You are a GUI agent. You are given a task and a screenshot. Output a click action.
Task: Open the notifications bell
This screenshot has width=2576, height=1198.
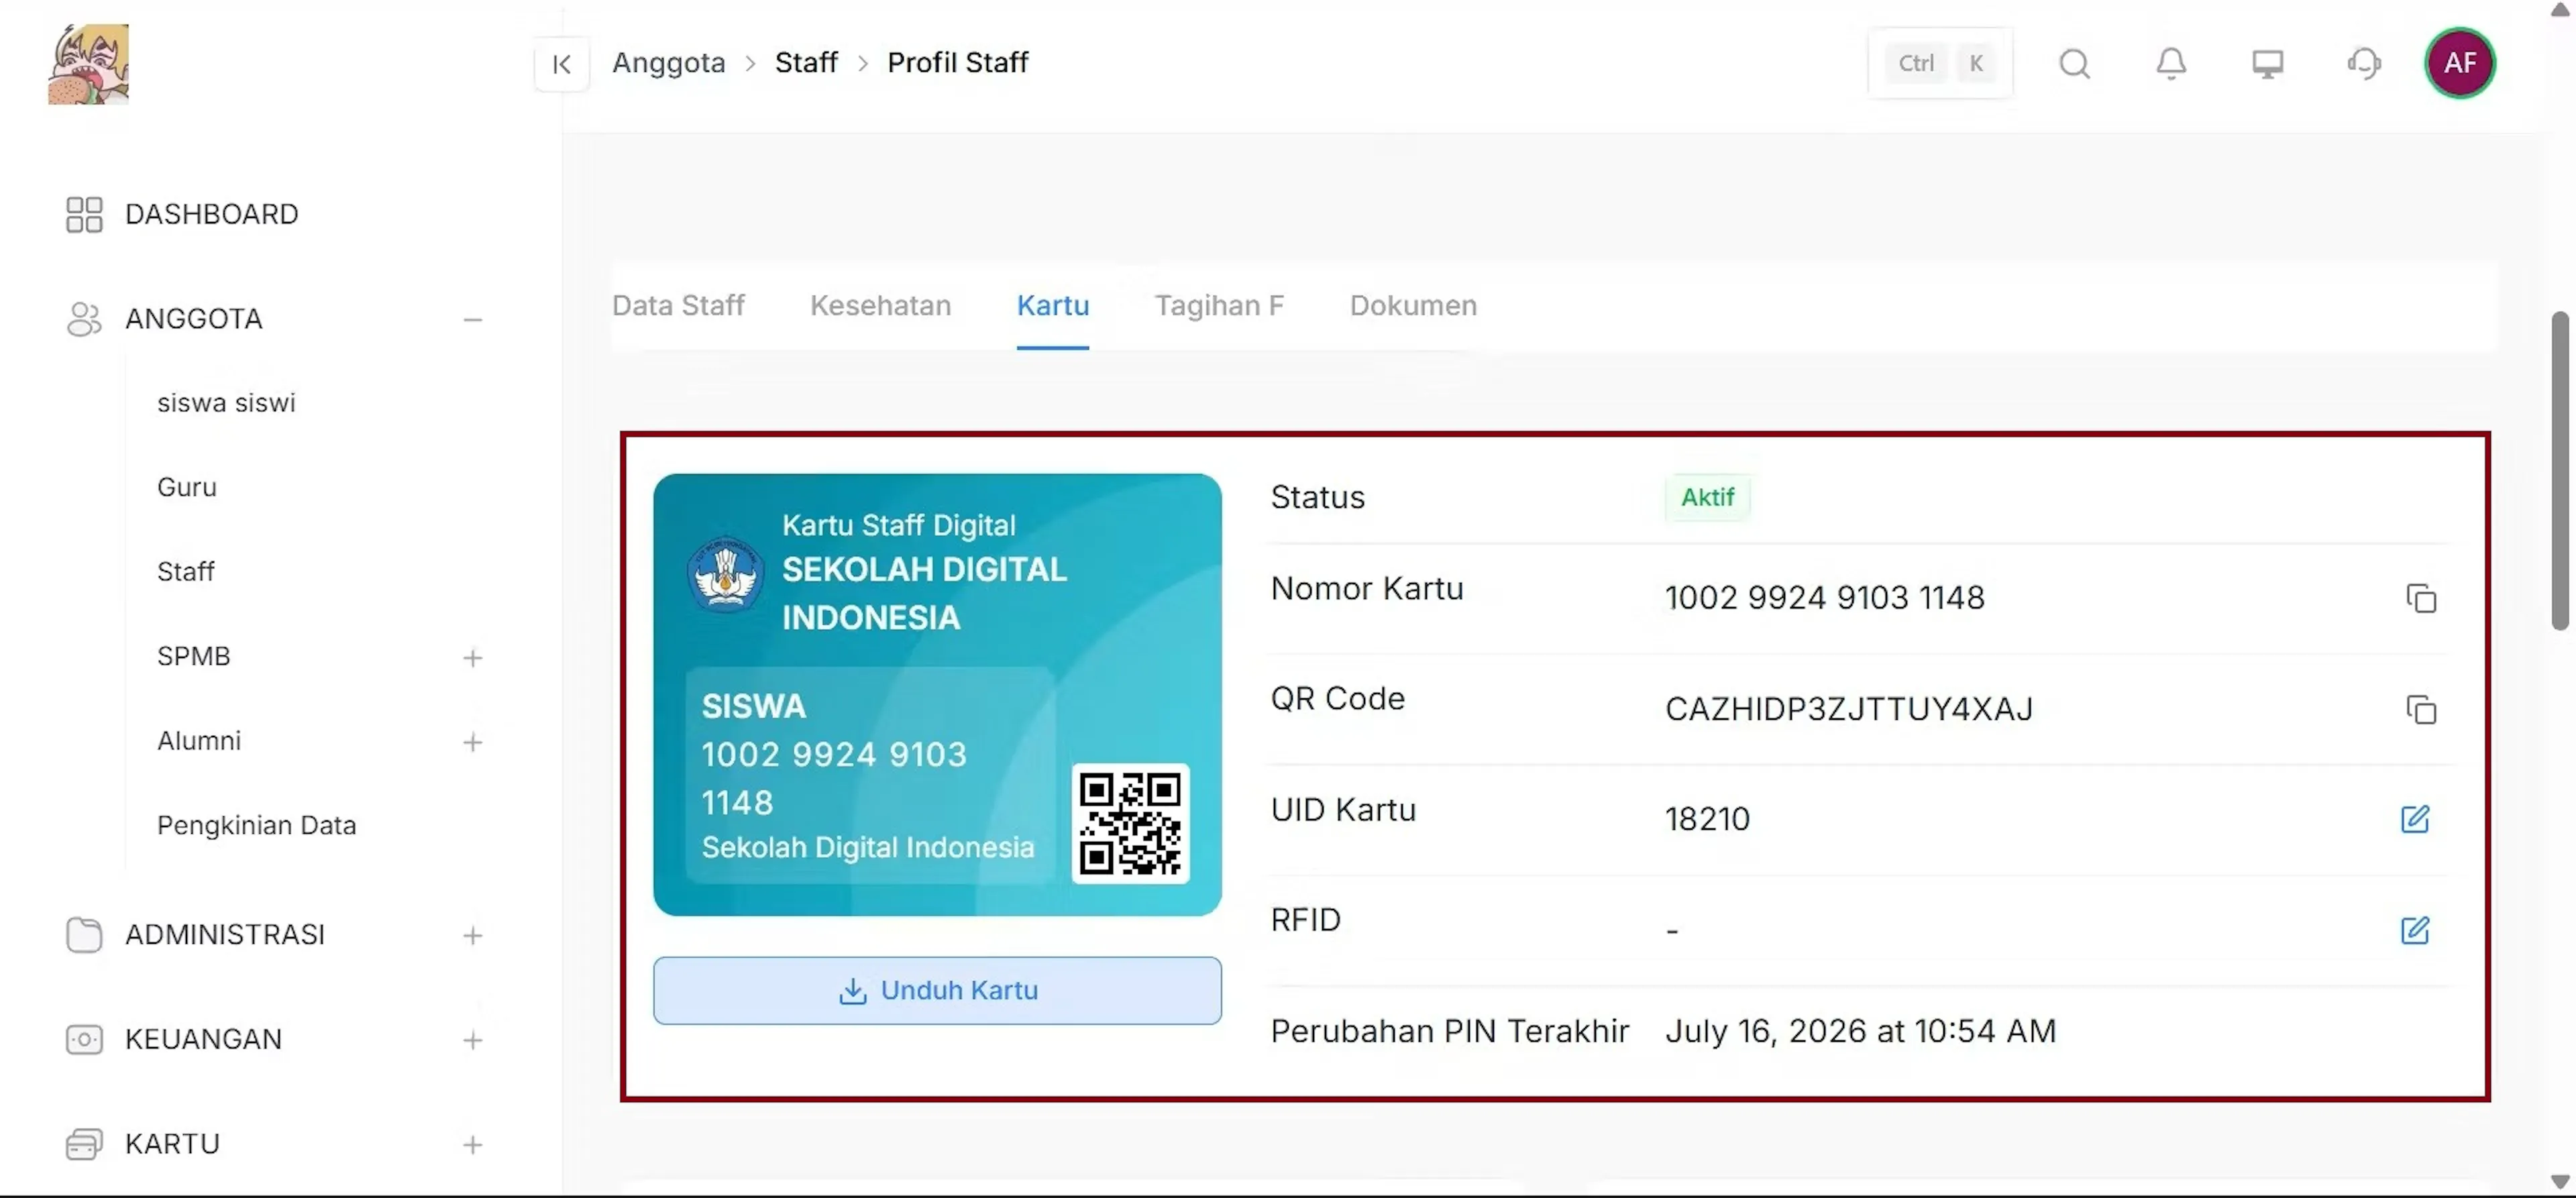click(2170, 64)
